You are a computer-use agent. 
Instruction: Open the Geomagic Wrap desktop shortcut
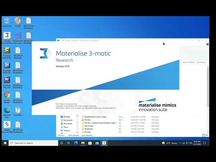pos(7,82)
